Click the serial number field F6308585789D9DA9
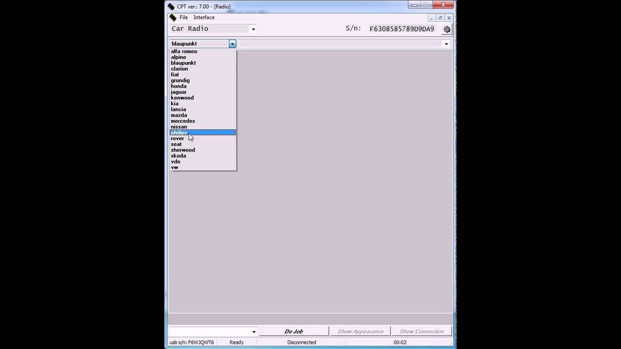Viewport: 621px width, 349px height. point(402,29)
